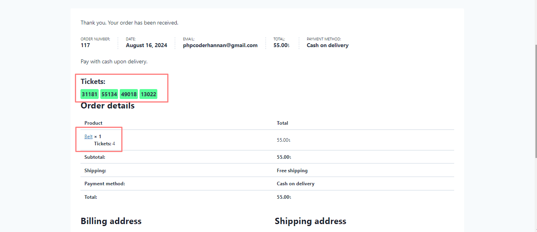Click the phpcoderhannan@gmail.com email address
Image resolution: width=537 pixels, height=232 pixels.
[x=220, y=46]
